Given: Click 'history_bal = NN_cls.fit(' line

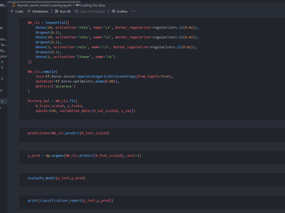Looking at the screenshot, I should click(52, 101).
